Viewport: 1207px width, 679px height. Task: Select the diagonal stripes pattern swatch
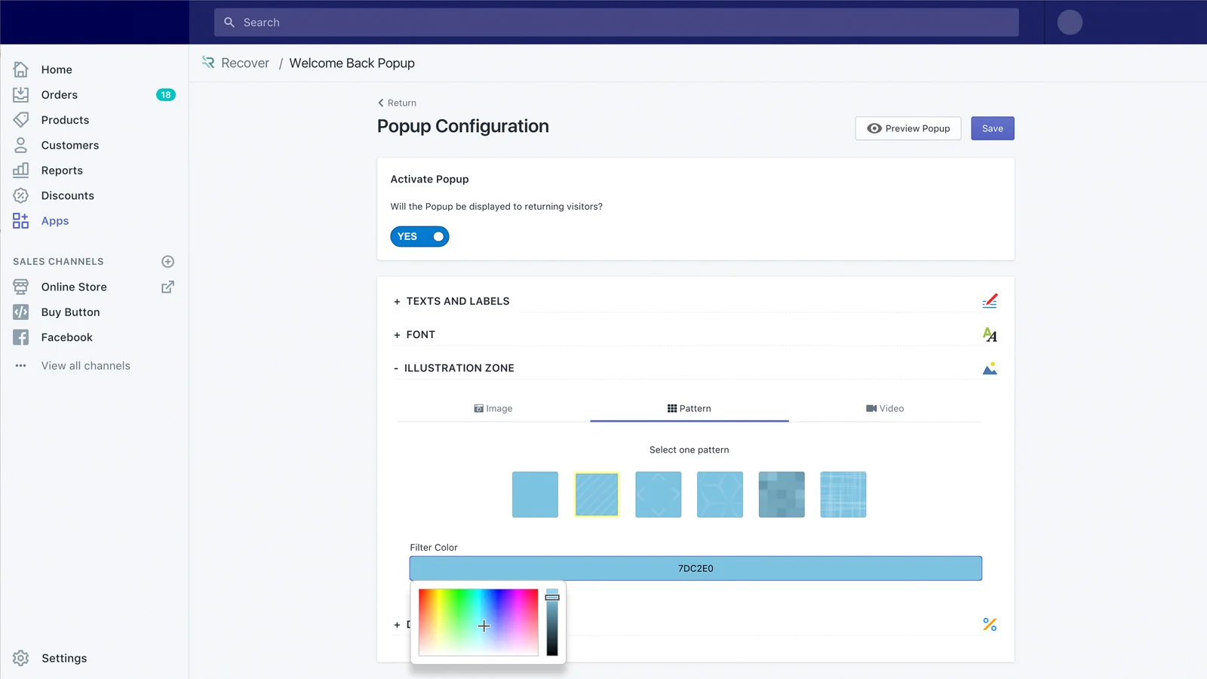(597, 495)
